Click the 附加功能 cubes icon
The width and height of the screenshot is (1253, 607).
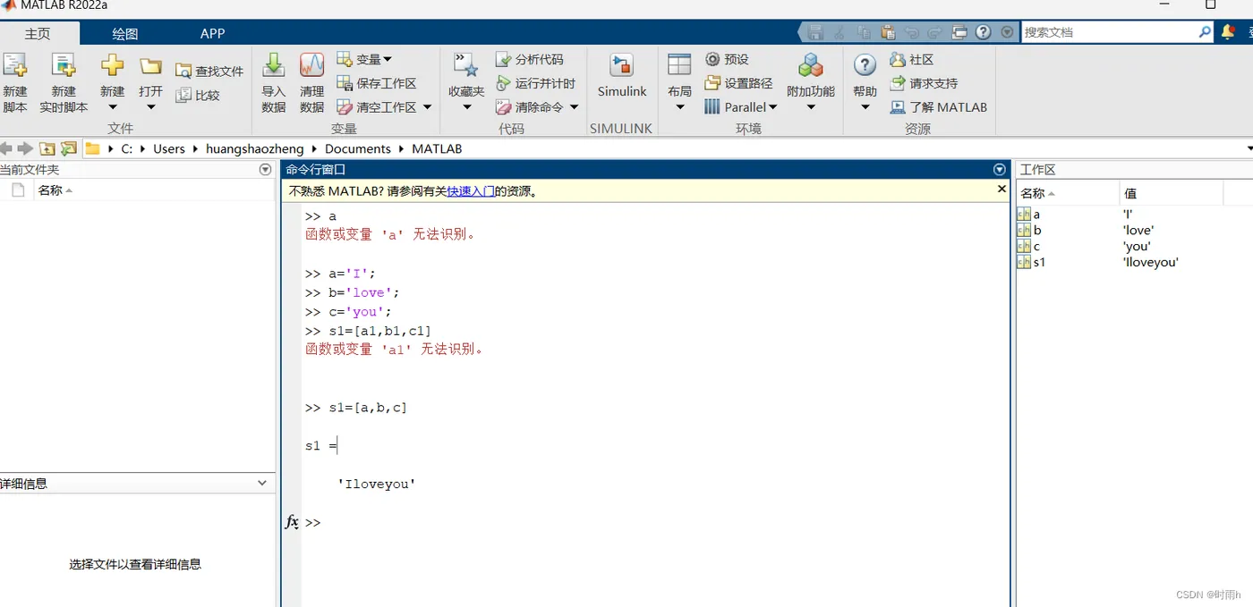[x=811, y=65]
